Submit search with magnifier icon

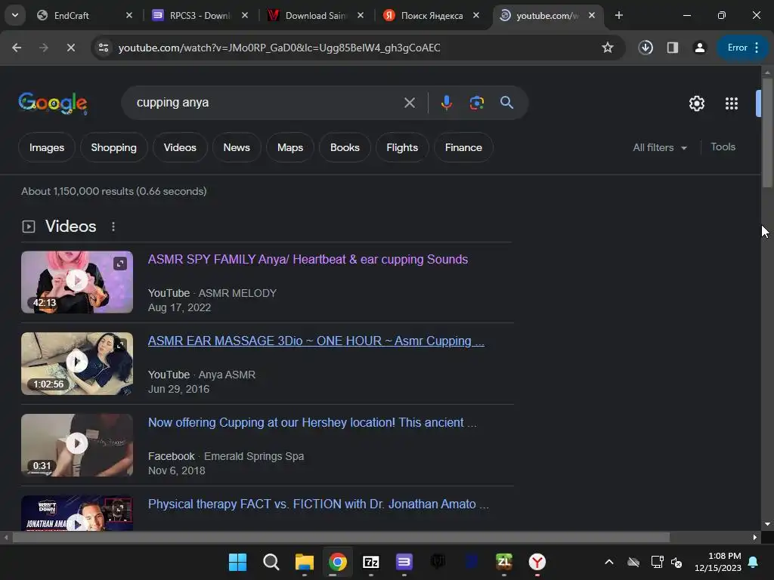click(x=507, y=103)
